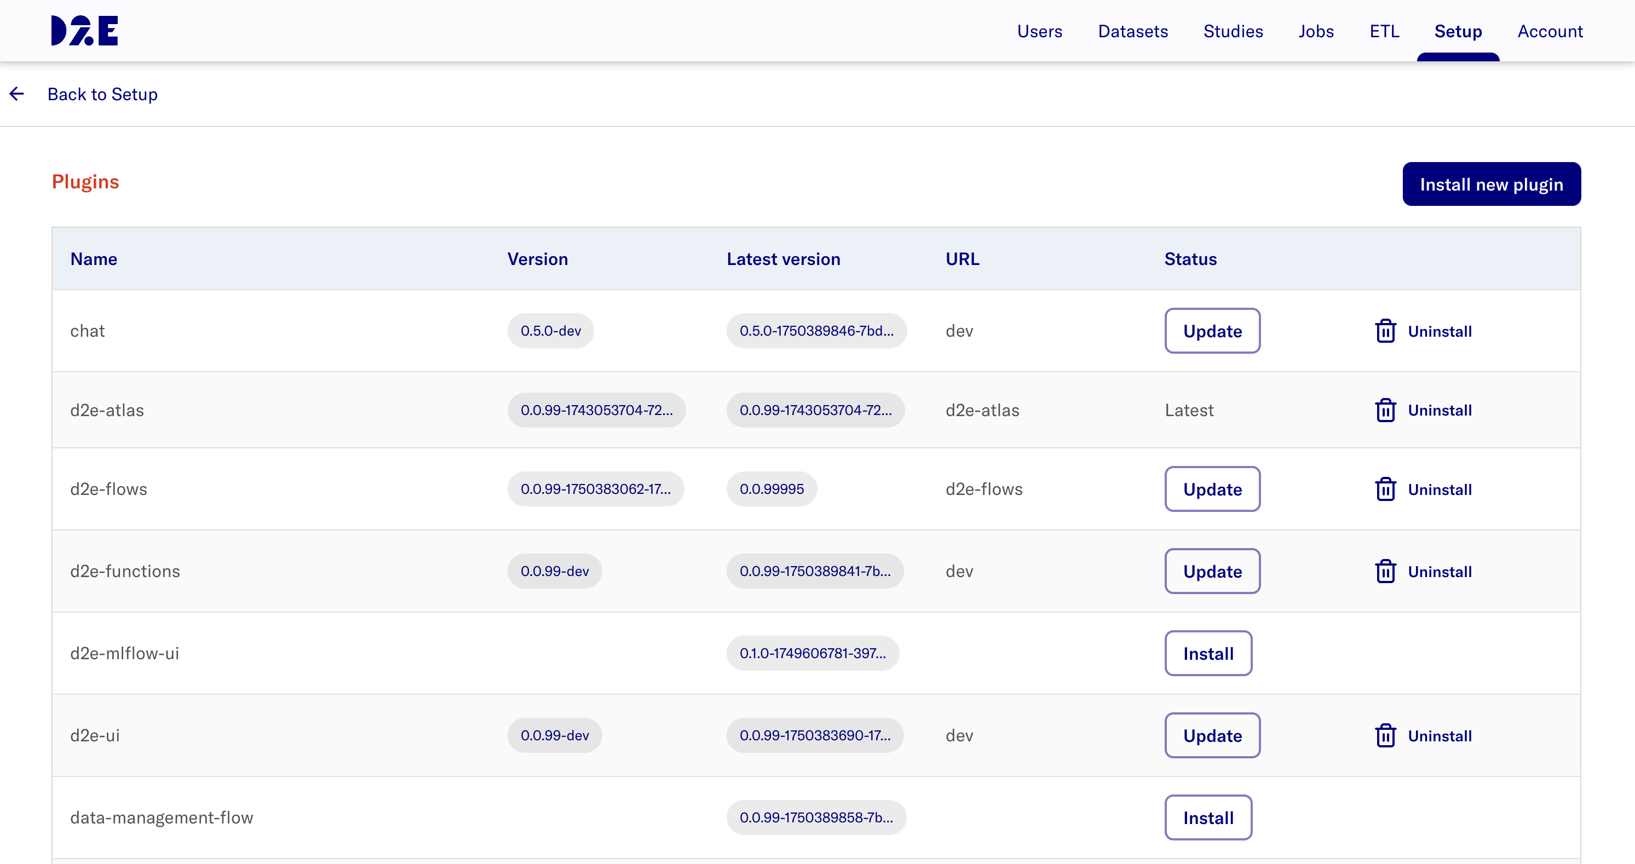Click the Plugins heading
1635x864 pixels.
click(x=85, y=182)
